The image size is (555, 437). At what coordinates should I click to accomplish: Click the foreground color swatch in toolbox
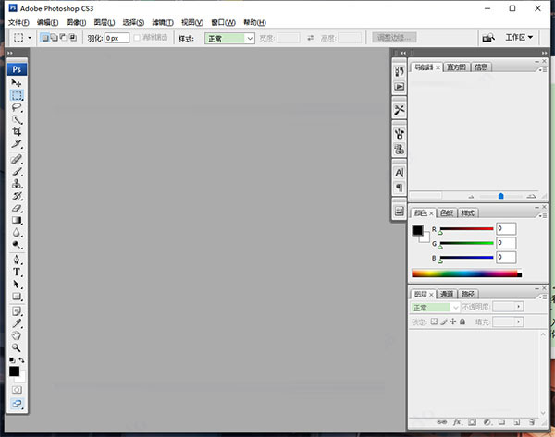[14, 370]
